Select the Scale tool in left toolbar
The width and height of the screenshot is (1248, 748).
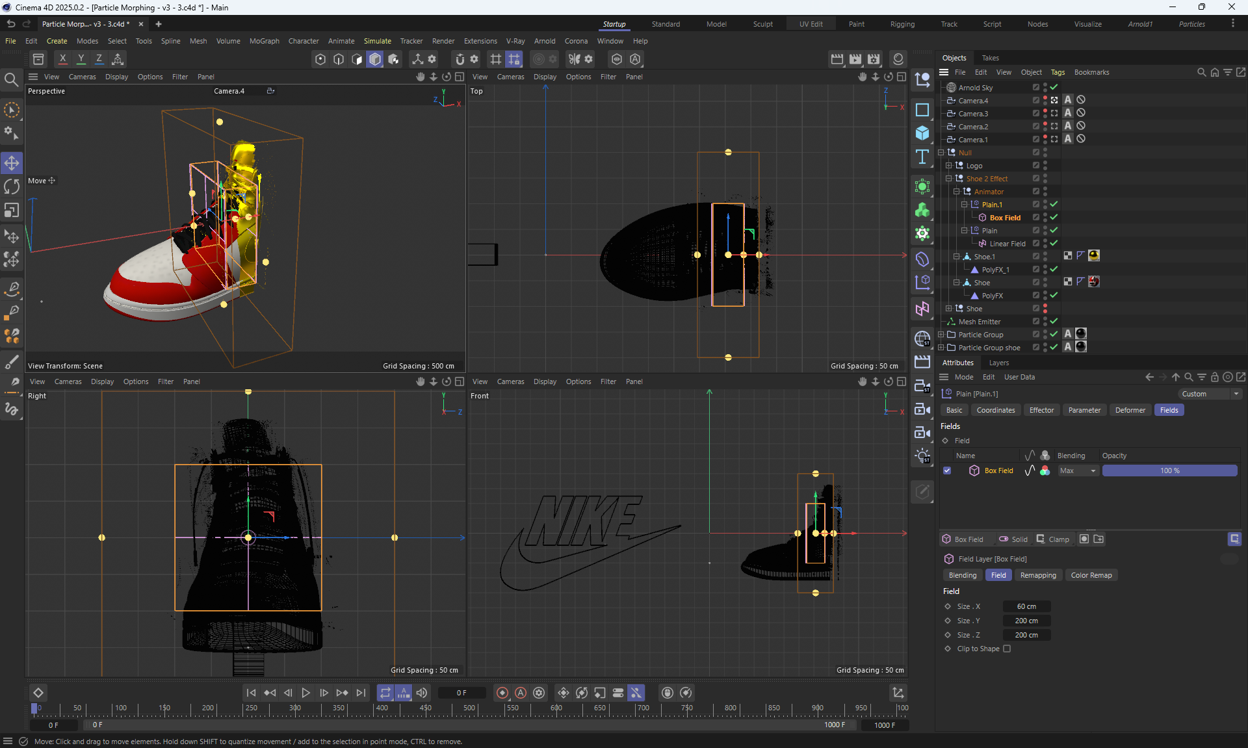coord(12,210)
